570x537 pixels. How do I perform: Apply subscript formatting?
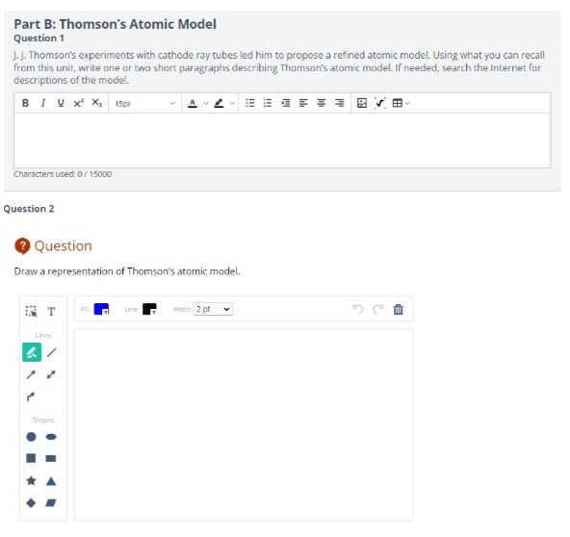point(96,103)
